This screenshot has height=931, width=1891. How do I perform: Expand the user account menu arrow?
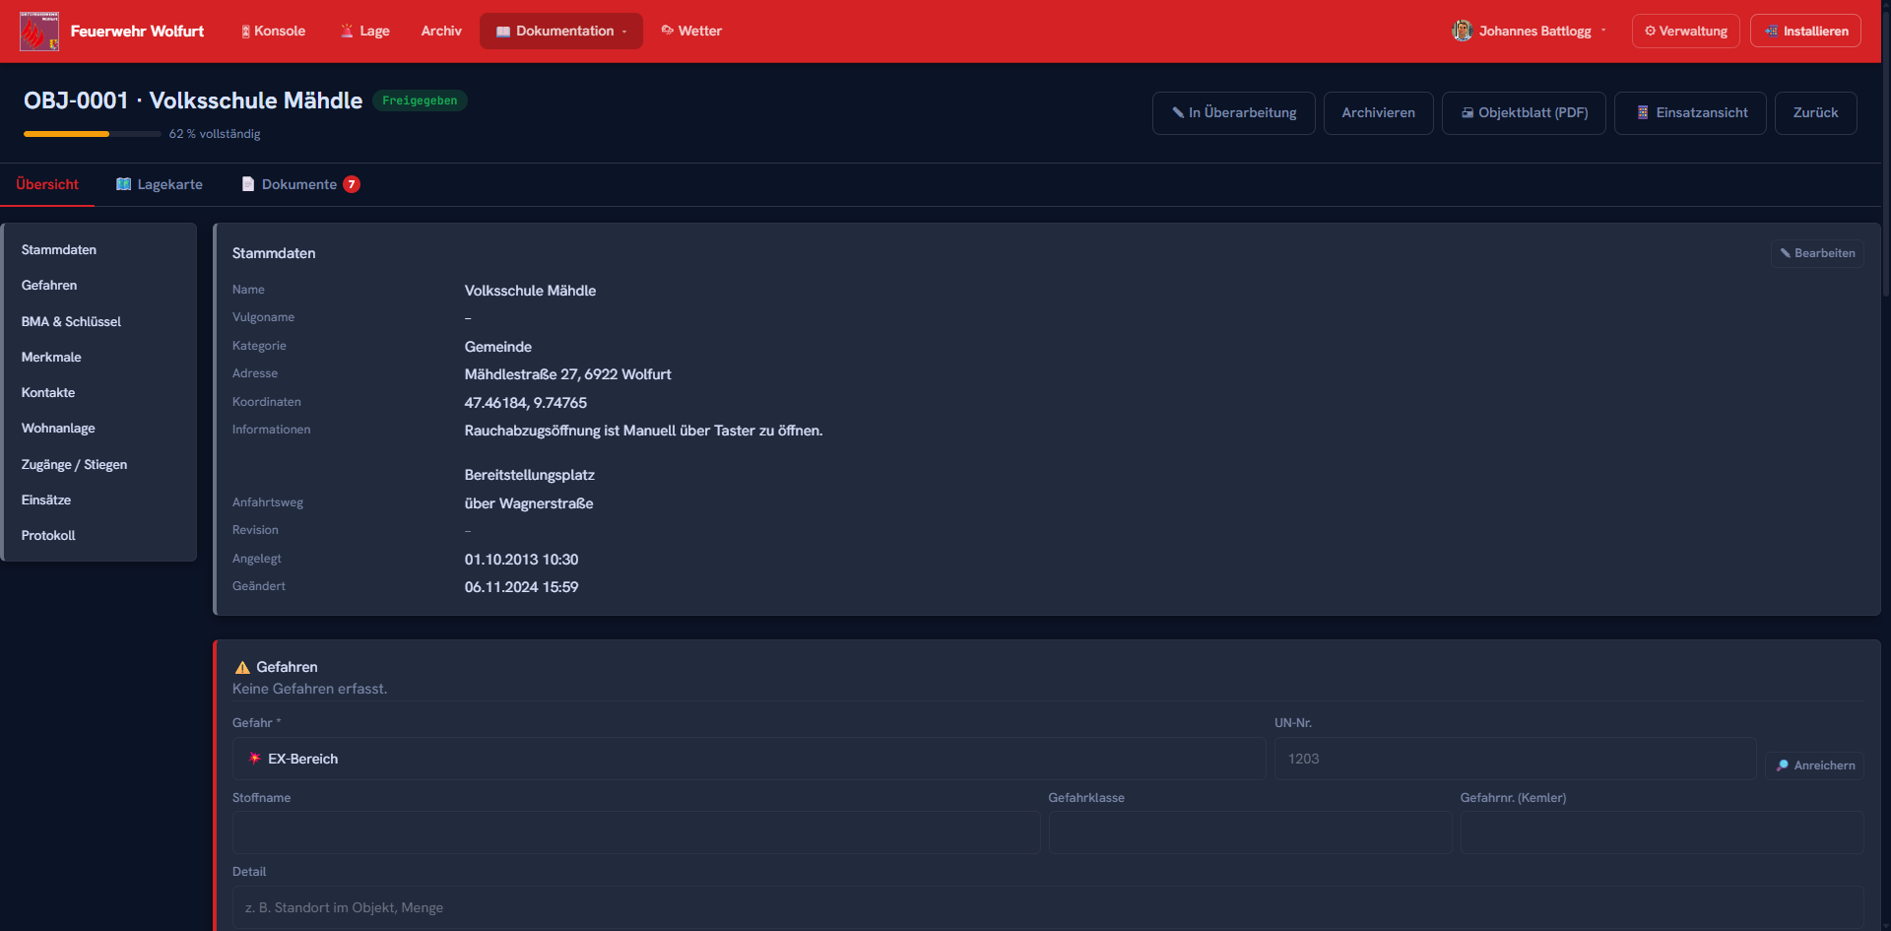(x=1603, y=31)
